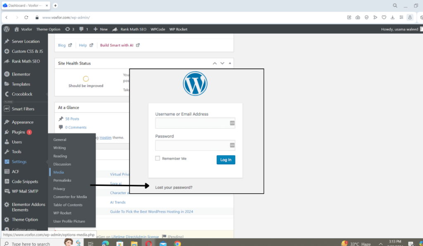423x246 pixels.
Task: Open comments bubble in admin bar
Action: [x=83, y=29]
